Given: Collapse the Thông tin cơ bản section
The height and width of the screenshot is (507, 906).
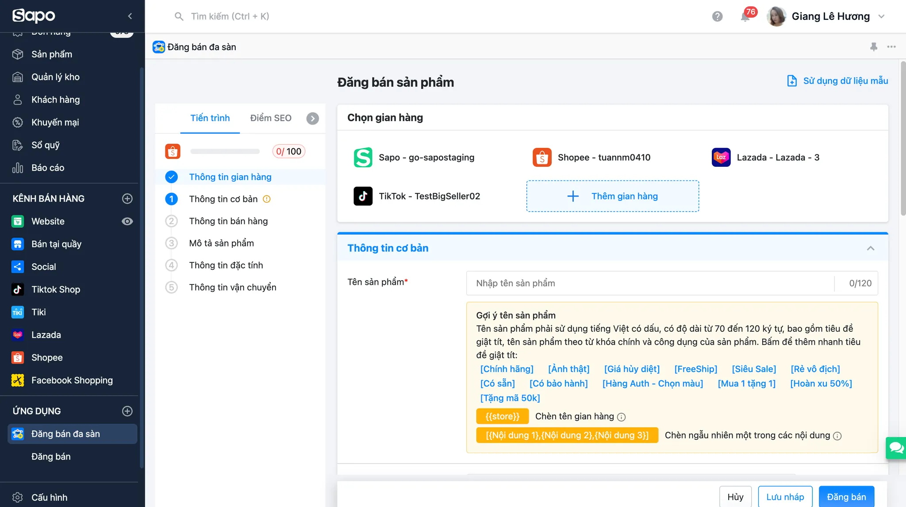Looking at the screenshot, I should [870, 248].
